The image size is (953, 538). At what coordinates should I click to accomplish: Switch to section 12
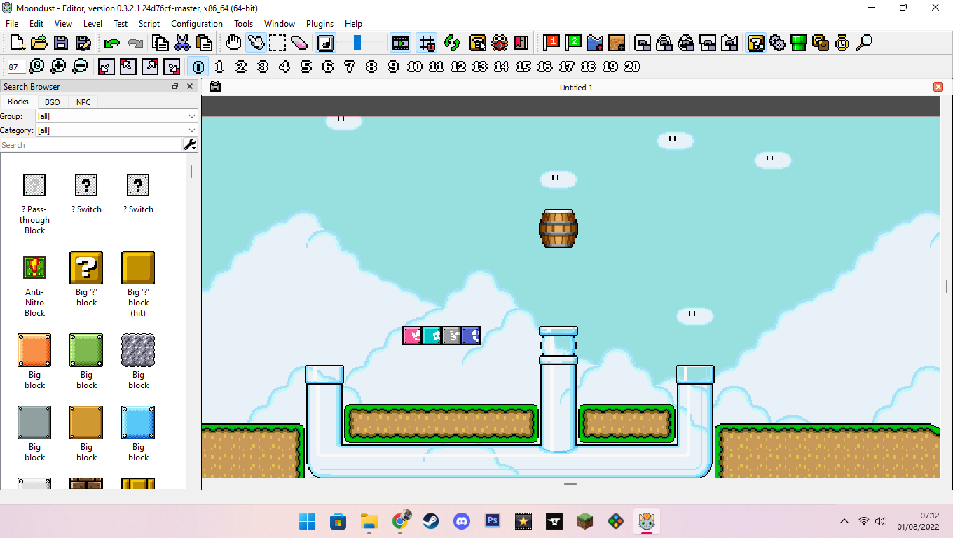[458, 67]
